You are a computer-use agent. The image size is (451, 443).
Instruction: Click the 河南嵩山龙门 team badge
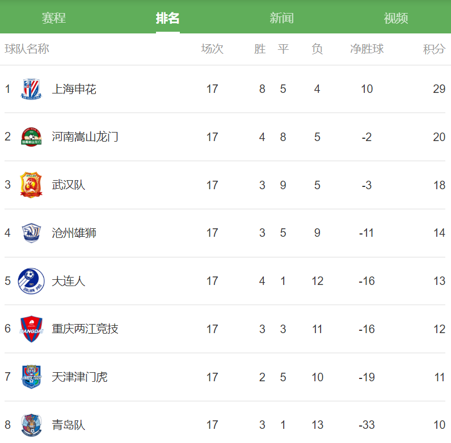(x=31, y=137)
